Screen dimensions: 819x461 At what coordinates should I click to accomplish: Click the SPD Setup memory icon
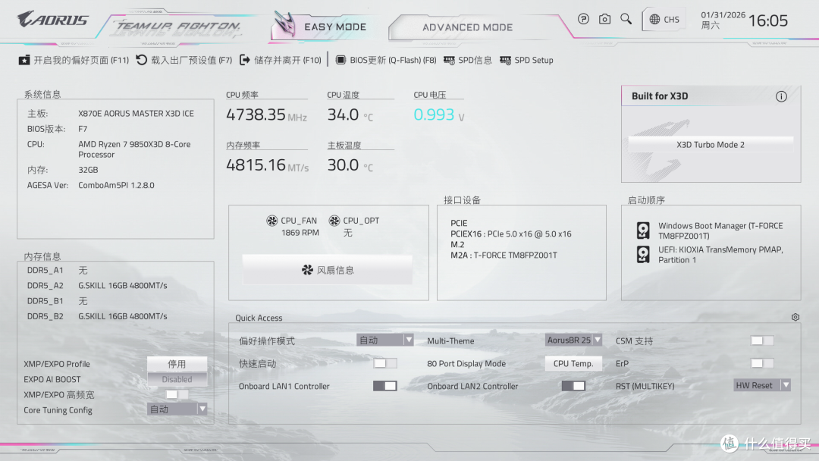[x=505, y=60]
